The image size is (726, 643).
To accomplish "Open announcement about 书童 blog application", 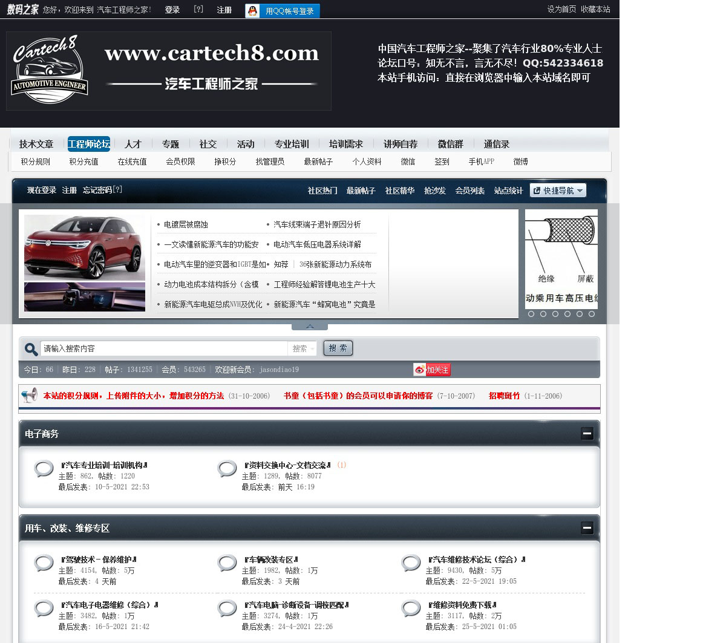I will pos(358,396).
